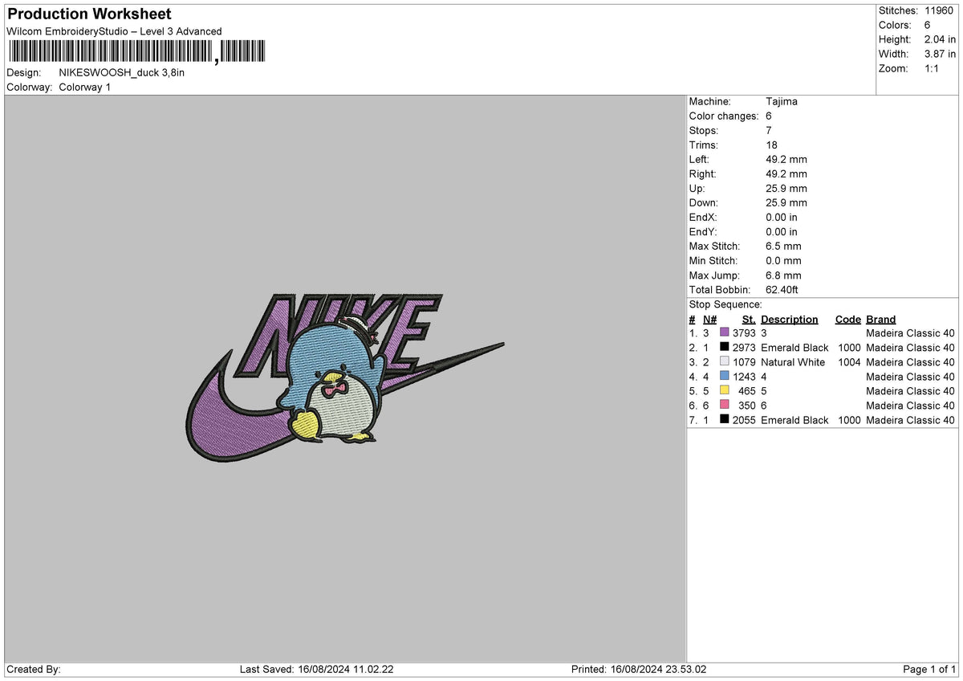
Task: Click the Up value '25.9 mm'
Action: [x=787, y=188]
